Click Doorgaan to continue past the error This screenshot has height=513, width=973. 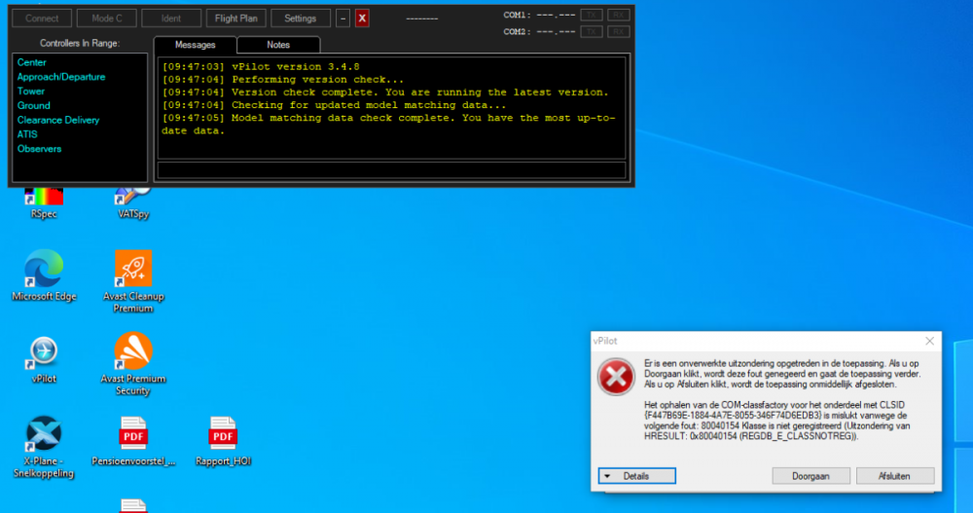(811, 476)
